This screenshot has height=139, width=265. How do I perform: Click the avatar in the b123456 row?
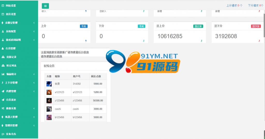click(x=49, y=117)
